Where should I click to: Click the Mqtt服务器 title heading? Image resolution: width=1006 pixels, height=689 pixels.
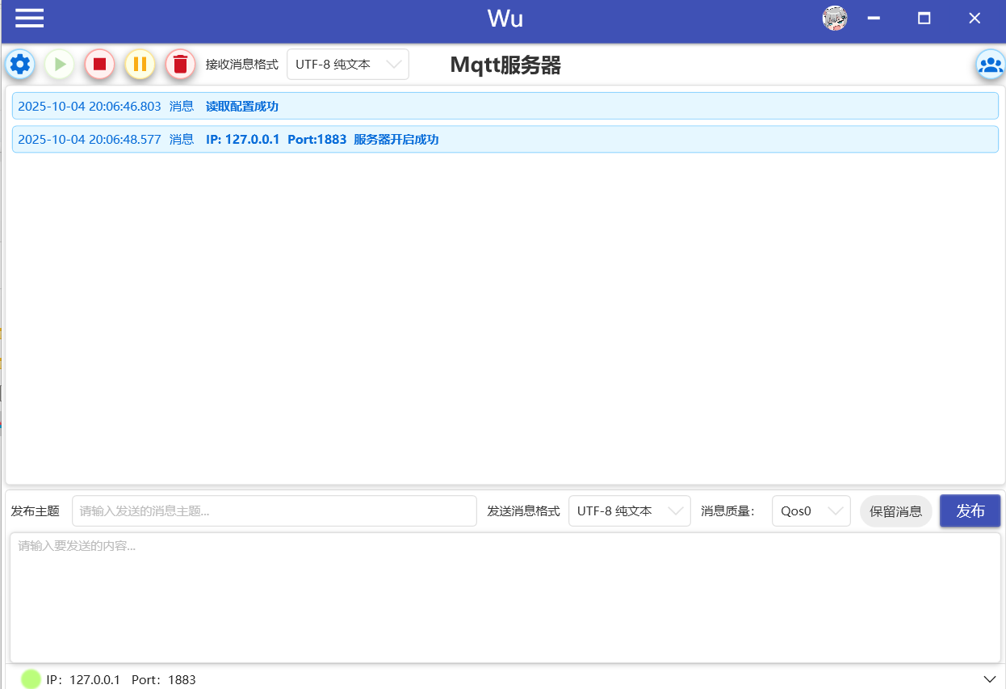505,65
